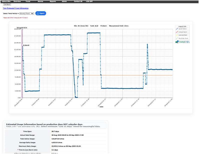Click the 30,600.00 y-axis label

click(x=17, y=29)
